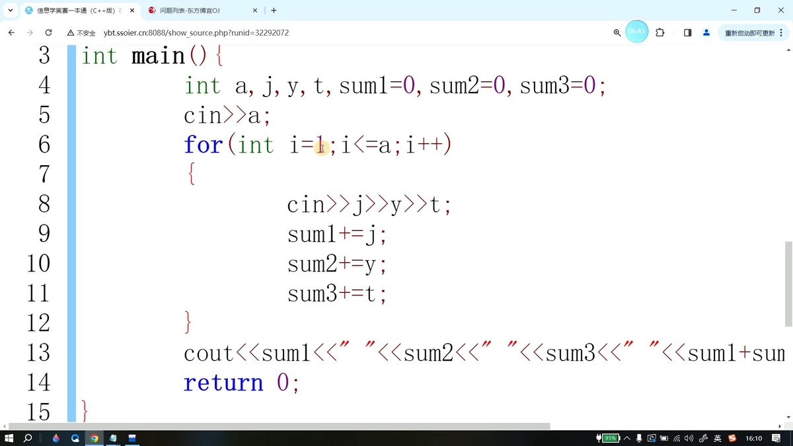Viewport: 793px width, 446px height.
Task: Open the Chrome profile avatar
Action: [706, 32]
